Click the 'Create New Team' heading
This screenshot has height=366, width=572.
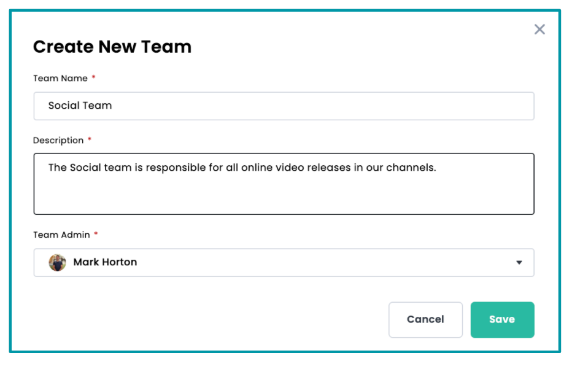112,47
